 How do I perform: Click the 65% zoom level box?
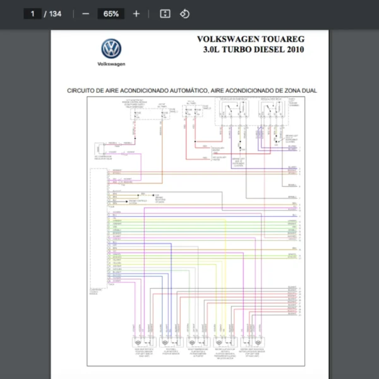click(x=111, y=14)
